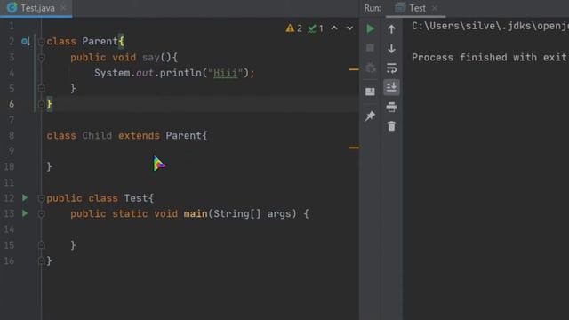
Task: Click the Stop process square icon
Action: (370, 48)
